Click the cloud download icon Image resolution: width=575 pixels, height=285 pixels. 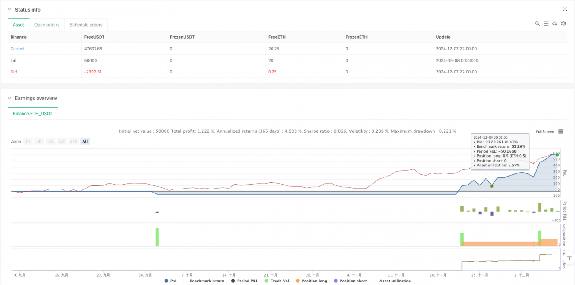[555, 23]
